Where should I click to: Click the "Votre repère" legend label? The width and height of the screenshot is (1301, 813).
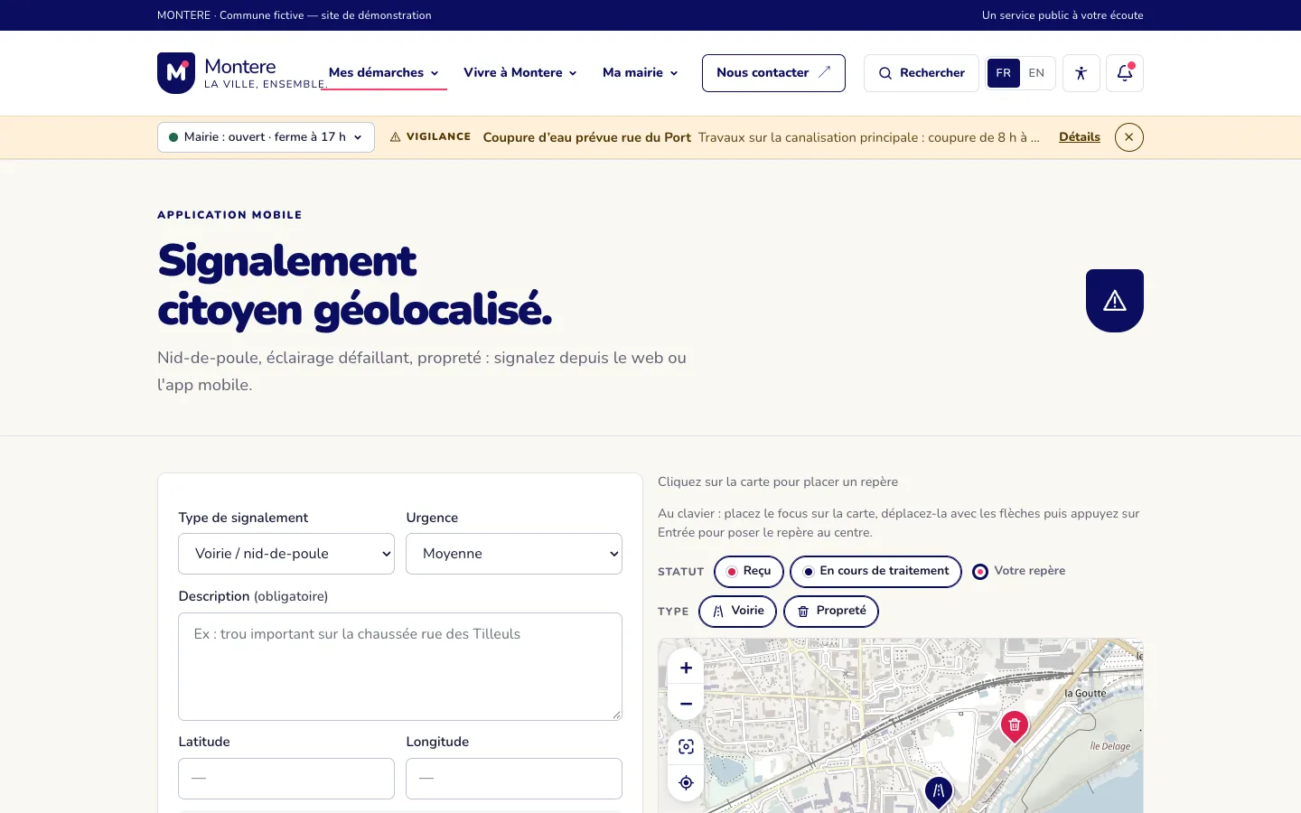coord(1030,571)
